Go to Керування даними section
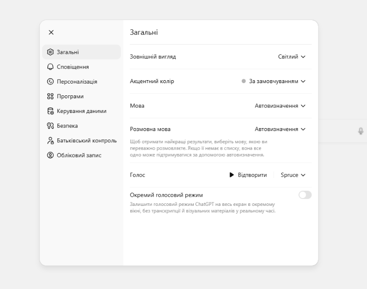Image resolution: width=367 pixels, height=289 pixels. (81, 111)
